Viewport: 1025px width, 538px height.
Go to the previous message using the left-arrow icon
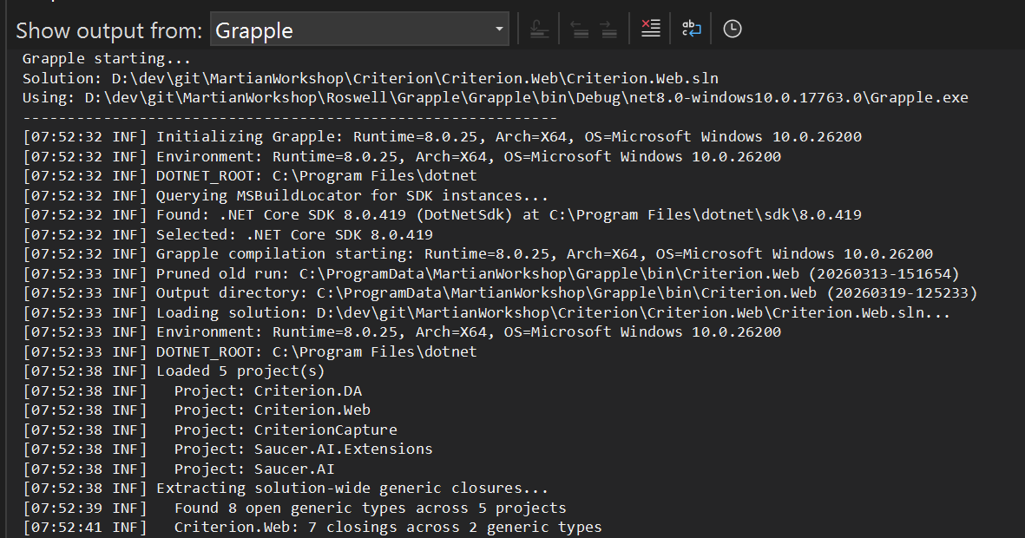(x=580, y=28)
